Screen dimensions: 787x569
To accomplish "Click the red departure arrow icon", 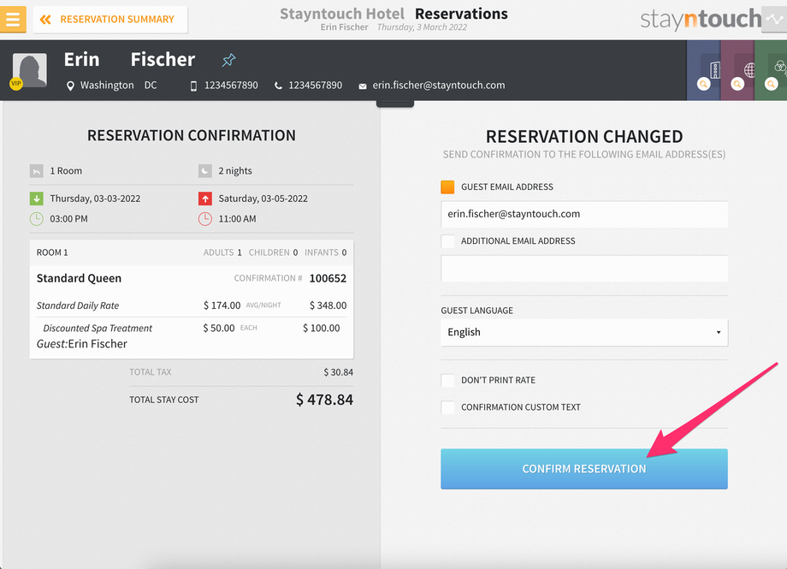I will click(x=204, y=199).
